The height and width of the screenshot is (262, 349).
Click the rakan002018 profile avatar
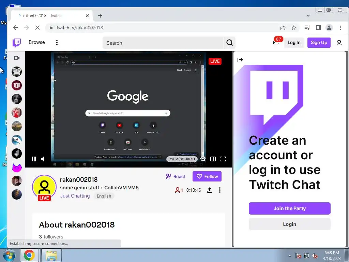click(44, 187)
